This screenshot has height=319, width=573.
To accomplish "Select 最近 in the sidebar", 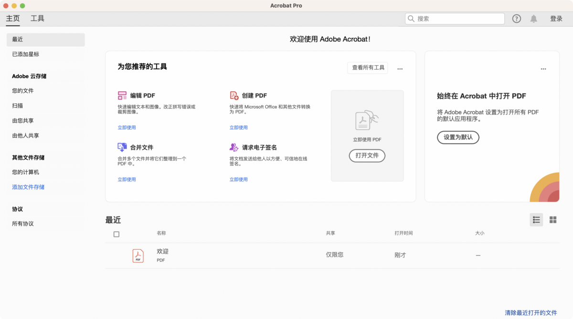I will [46, 40].
